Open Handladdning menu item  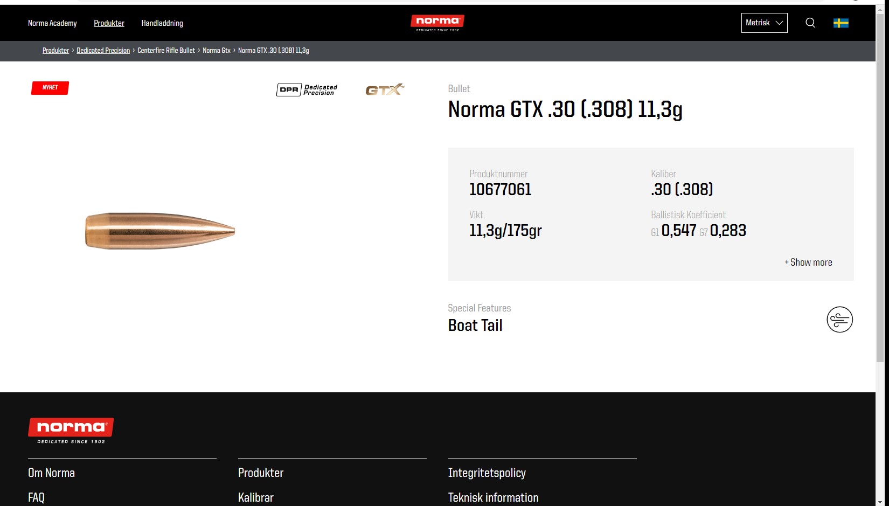click(162, 23)
